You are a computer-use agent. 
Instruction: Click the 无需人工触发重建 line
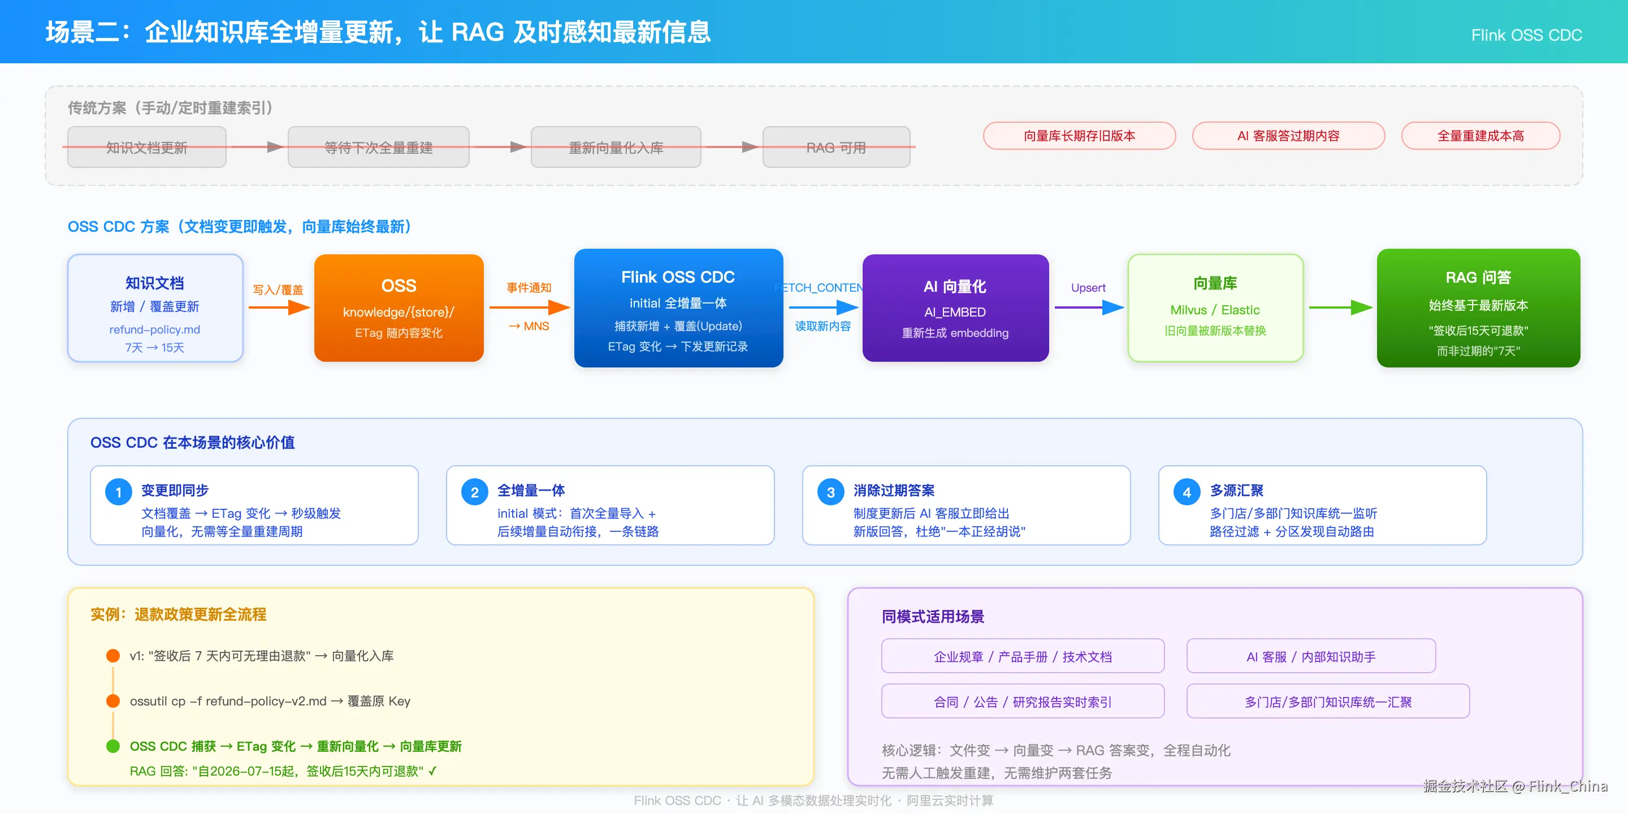click(997, 773)
